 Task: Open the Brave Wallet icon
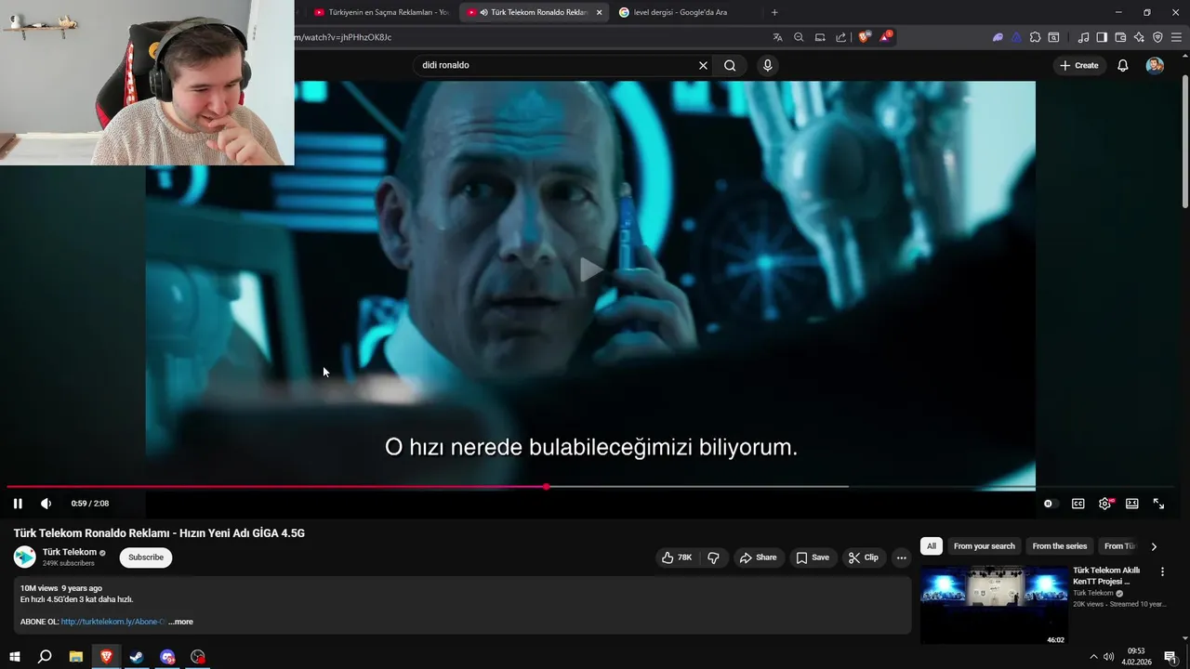[x=1120, y=37]
